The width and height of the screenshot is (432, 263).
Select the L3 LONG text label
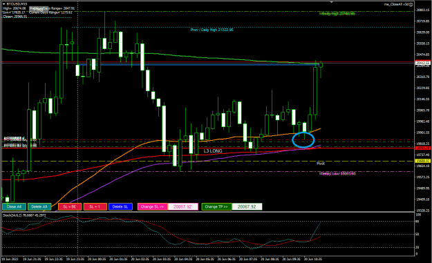pyautogui.click(x=213, y=151)
